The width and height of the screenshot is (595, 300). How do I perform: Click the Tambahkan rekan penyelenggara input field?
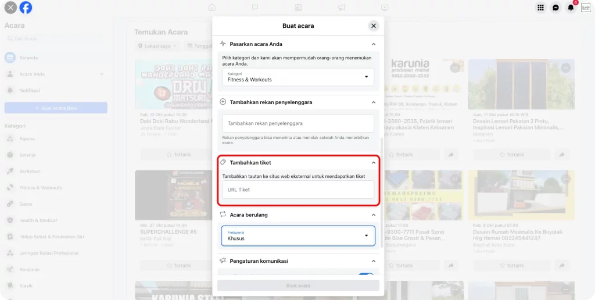(298, 123)
